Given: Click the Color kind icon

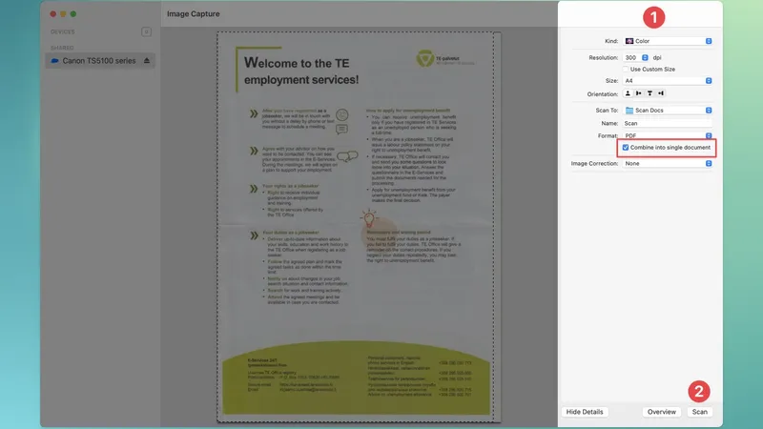Looking at the screenshot, I should 629,41.
